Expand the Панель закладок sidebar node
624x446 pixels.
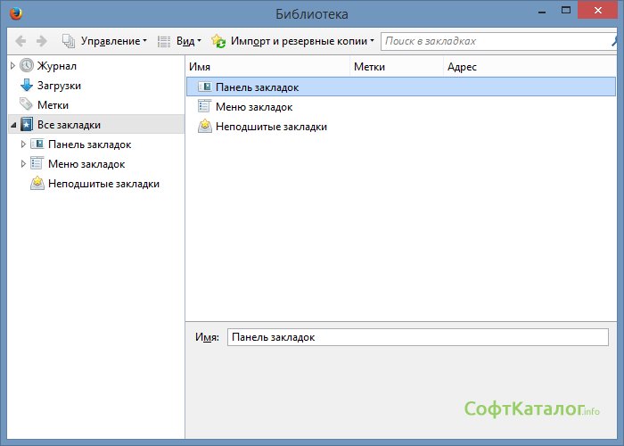(23, 145)
